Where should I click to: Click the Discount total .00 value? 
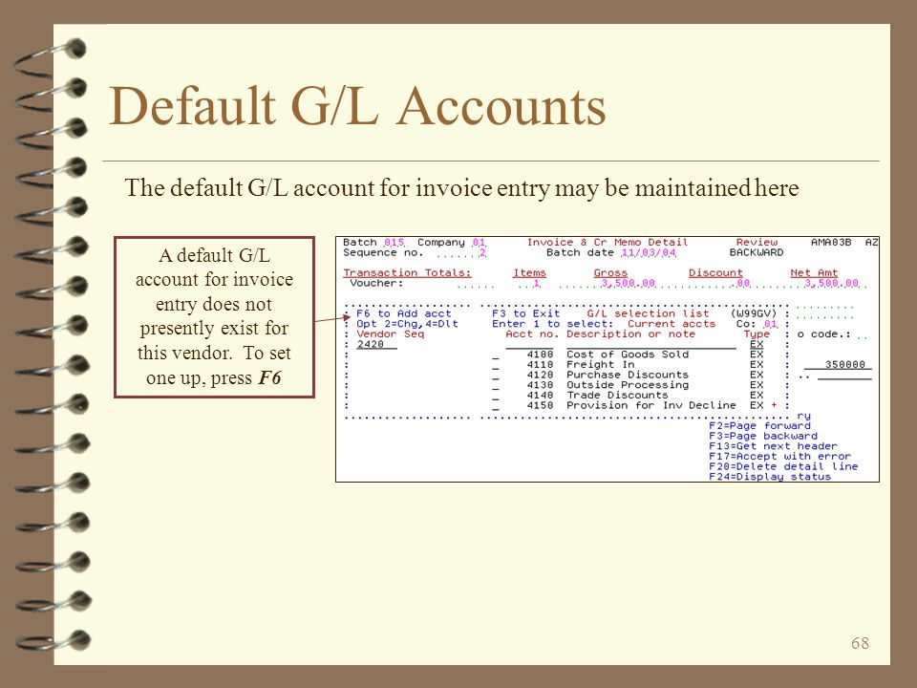[x=741, y=284]
